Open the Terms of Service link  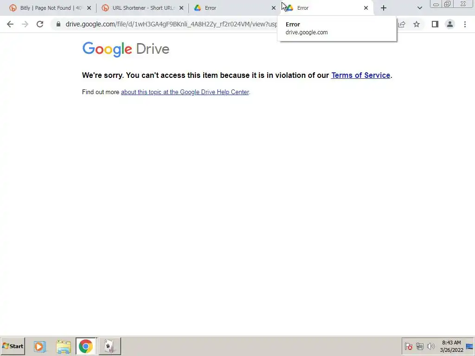click(360, 76)
